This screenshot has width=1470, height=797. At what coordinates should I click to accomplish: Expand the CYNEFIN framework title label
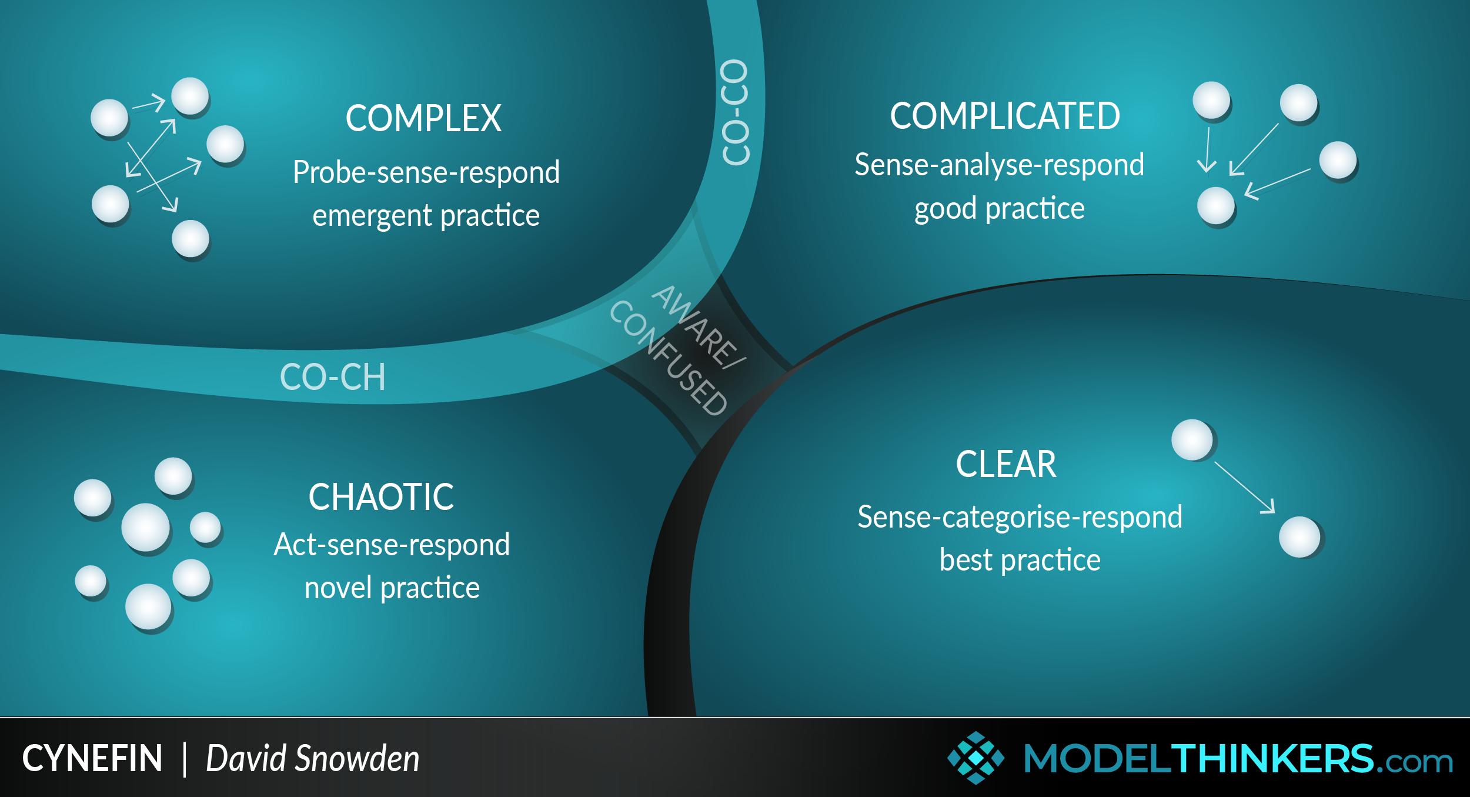72,768
